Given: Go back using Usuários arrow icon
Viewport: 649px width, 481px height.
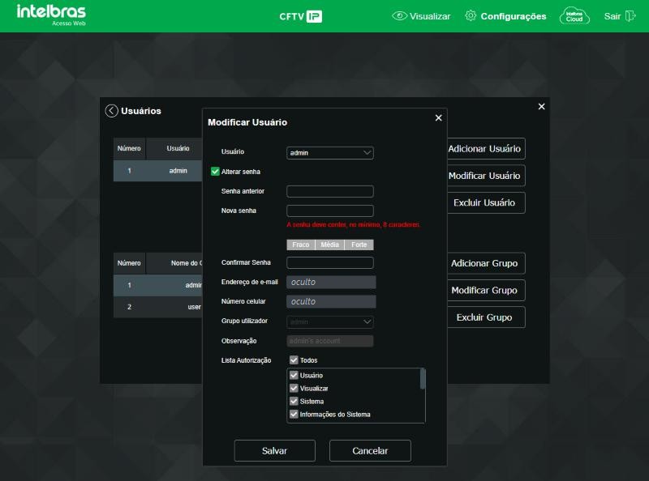Looking at the screenshot, I should click(x=111, y=111).
